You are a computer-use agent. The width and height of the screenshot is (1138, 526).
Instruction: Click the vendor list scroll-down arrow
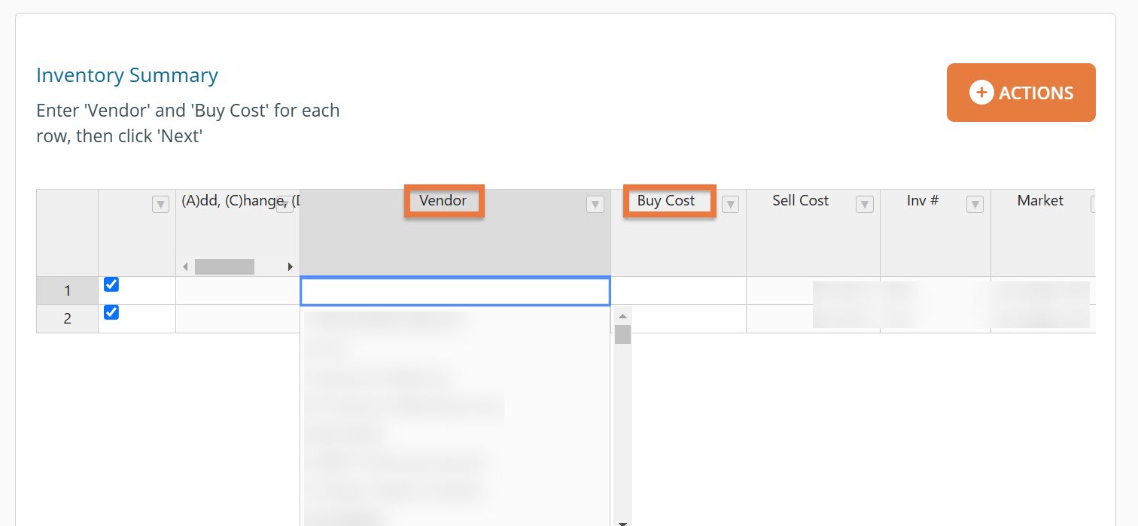point(622,521)
